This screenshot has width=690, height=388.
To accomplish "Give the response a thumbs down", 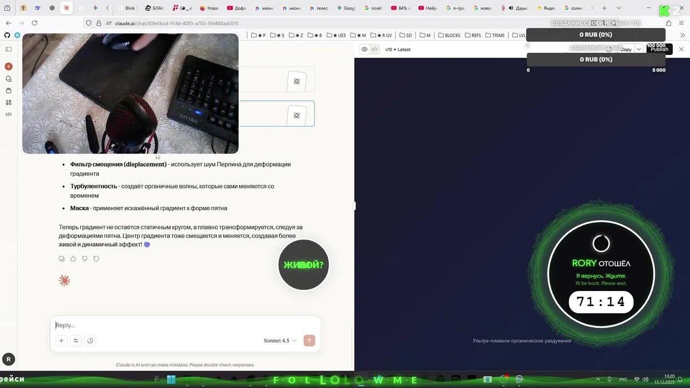I will click(85, 259).
